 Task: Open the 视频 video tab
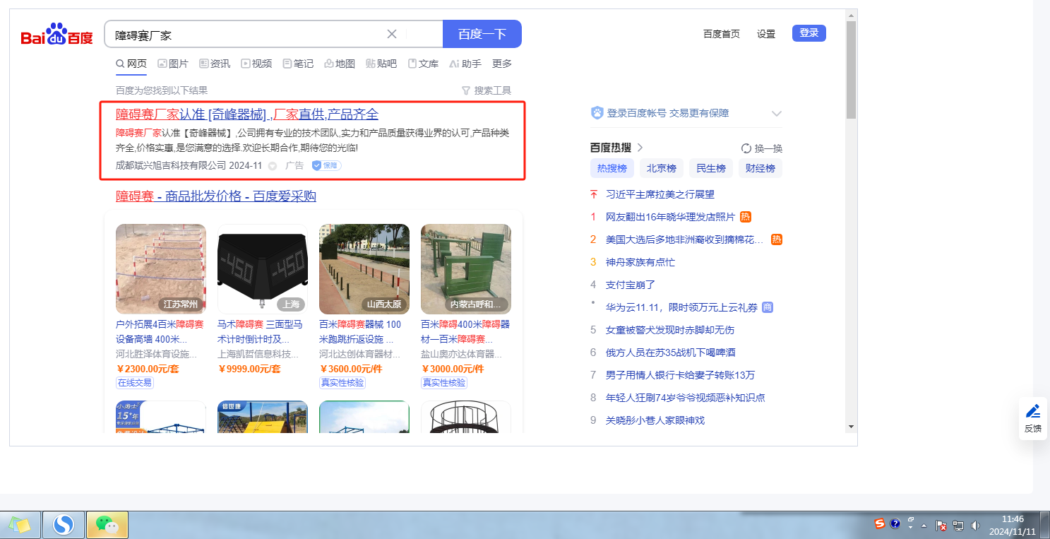[x=256, y=64]
